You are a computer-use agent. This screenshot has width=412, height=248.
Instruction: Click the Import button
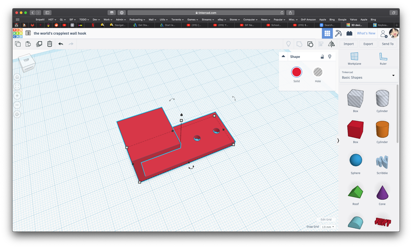pyautogui.click(x=348, y=44)
